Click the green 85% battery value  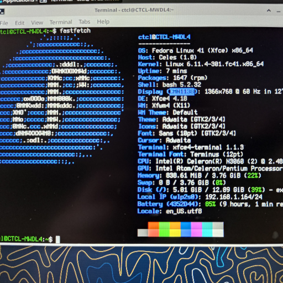tap(210, 204)
